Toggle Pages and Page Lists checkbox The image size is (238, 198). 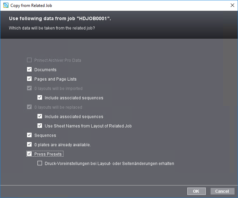[x=29, y=79]
